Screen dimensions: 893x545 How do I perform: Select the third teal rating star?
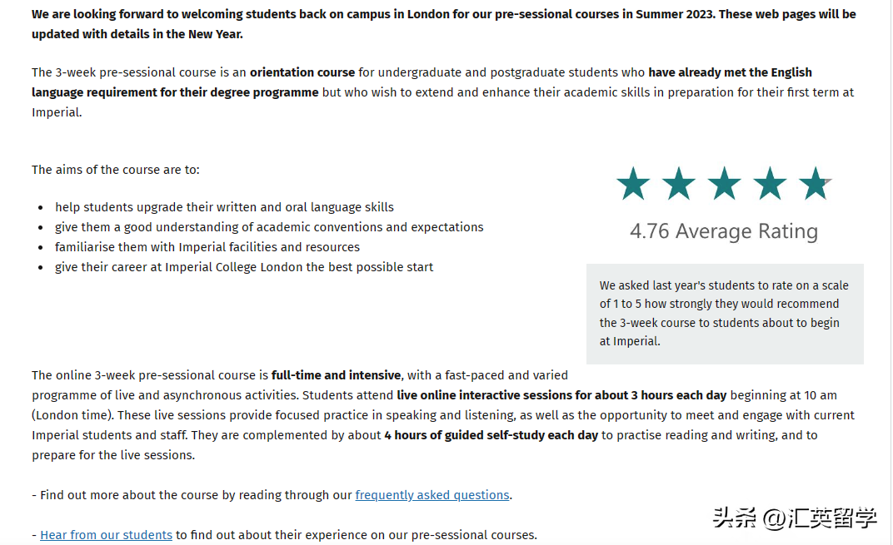pyautogui.click(x=724, y=184)
